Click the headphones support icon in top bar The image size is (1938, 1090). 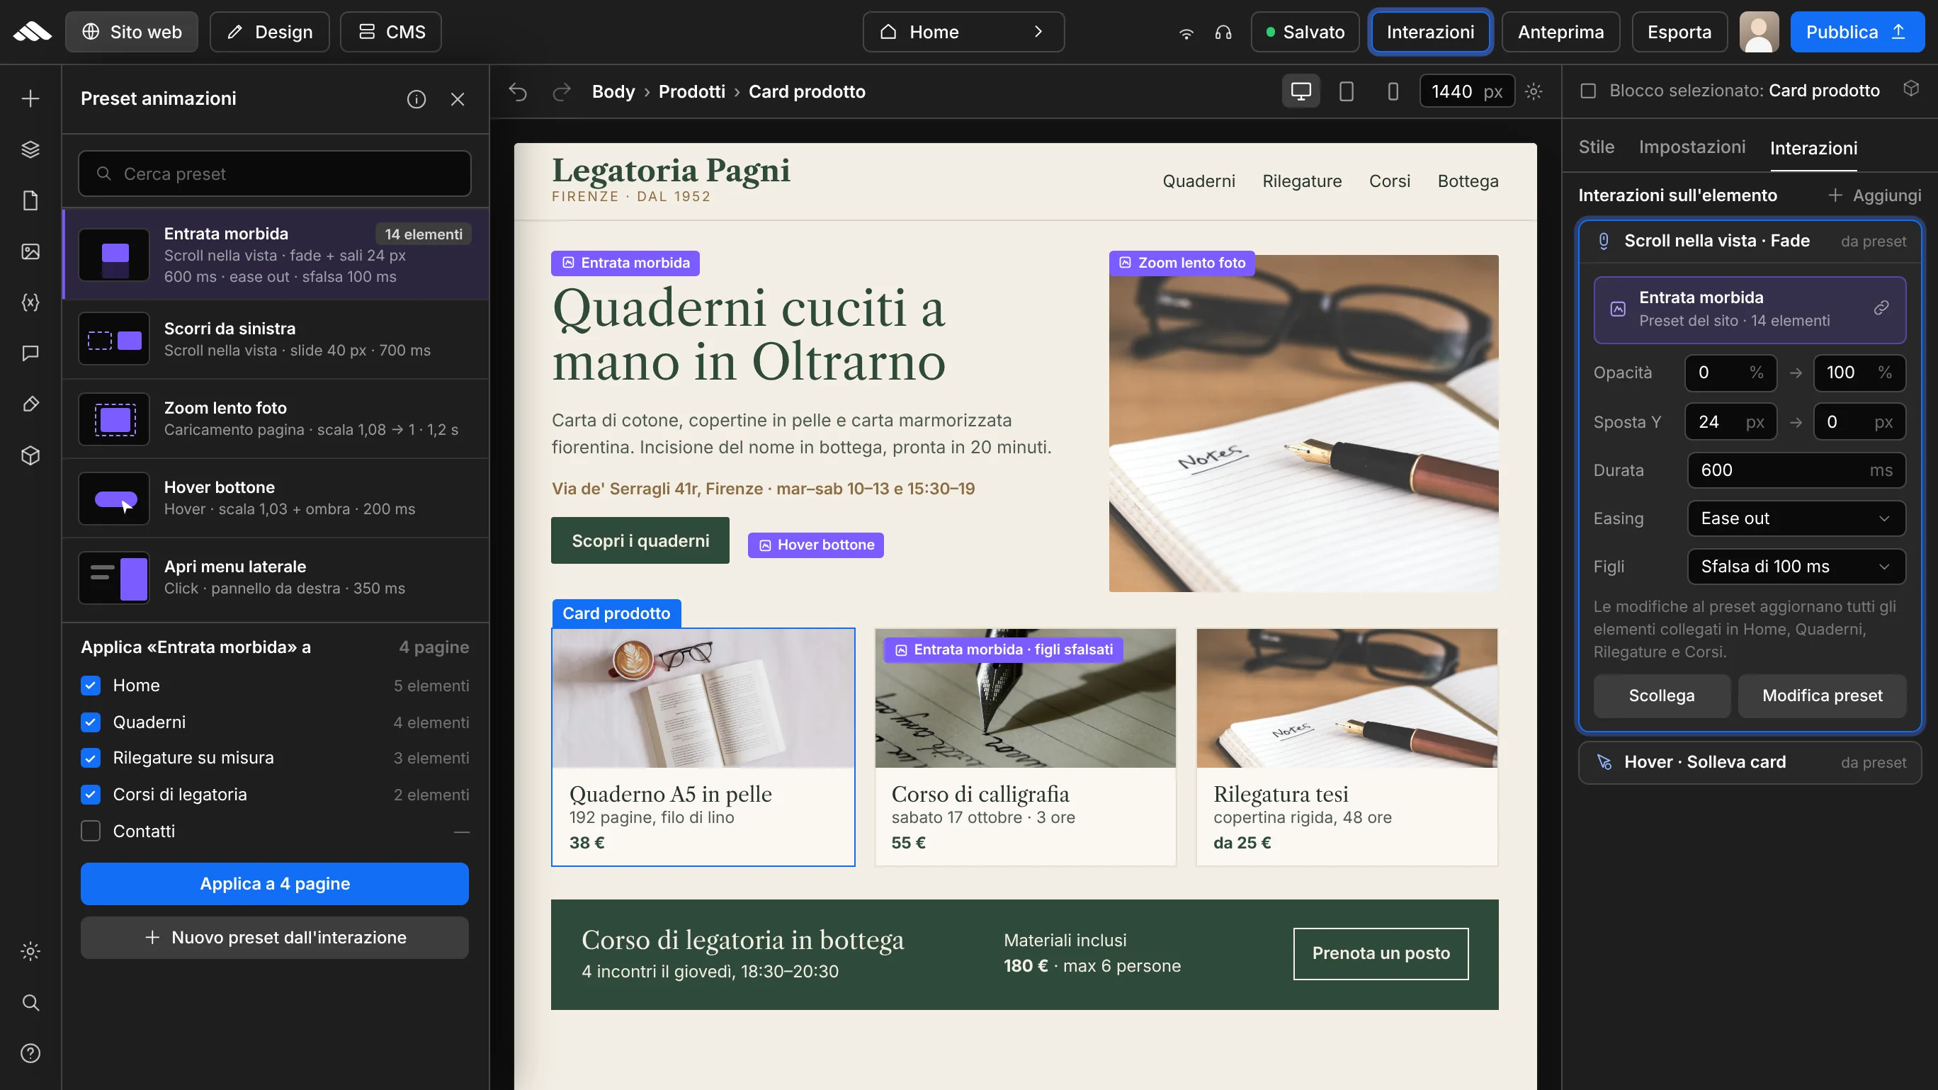point(1223,32)
